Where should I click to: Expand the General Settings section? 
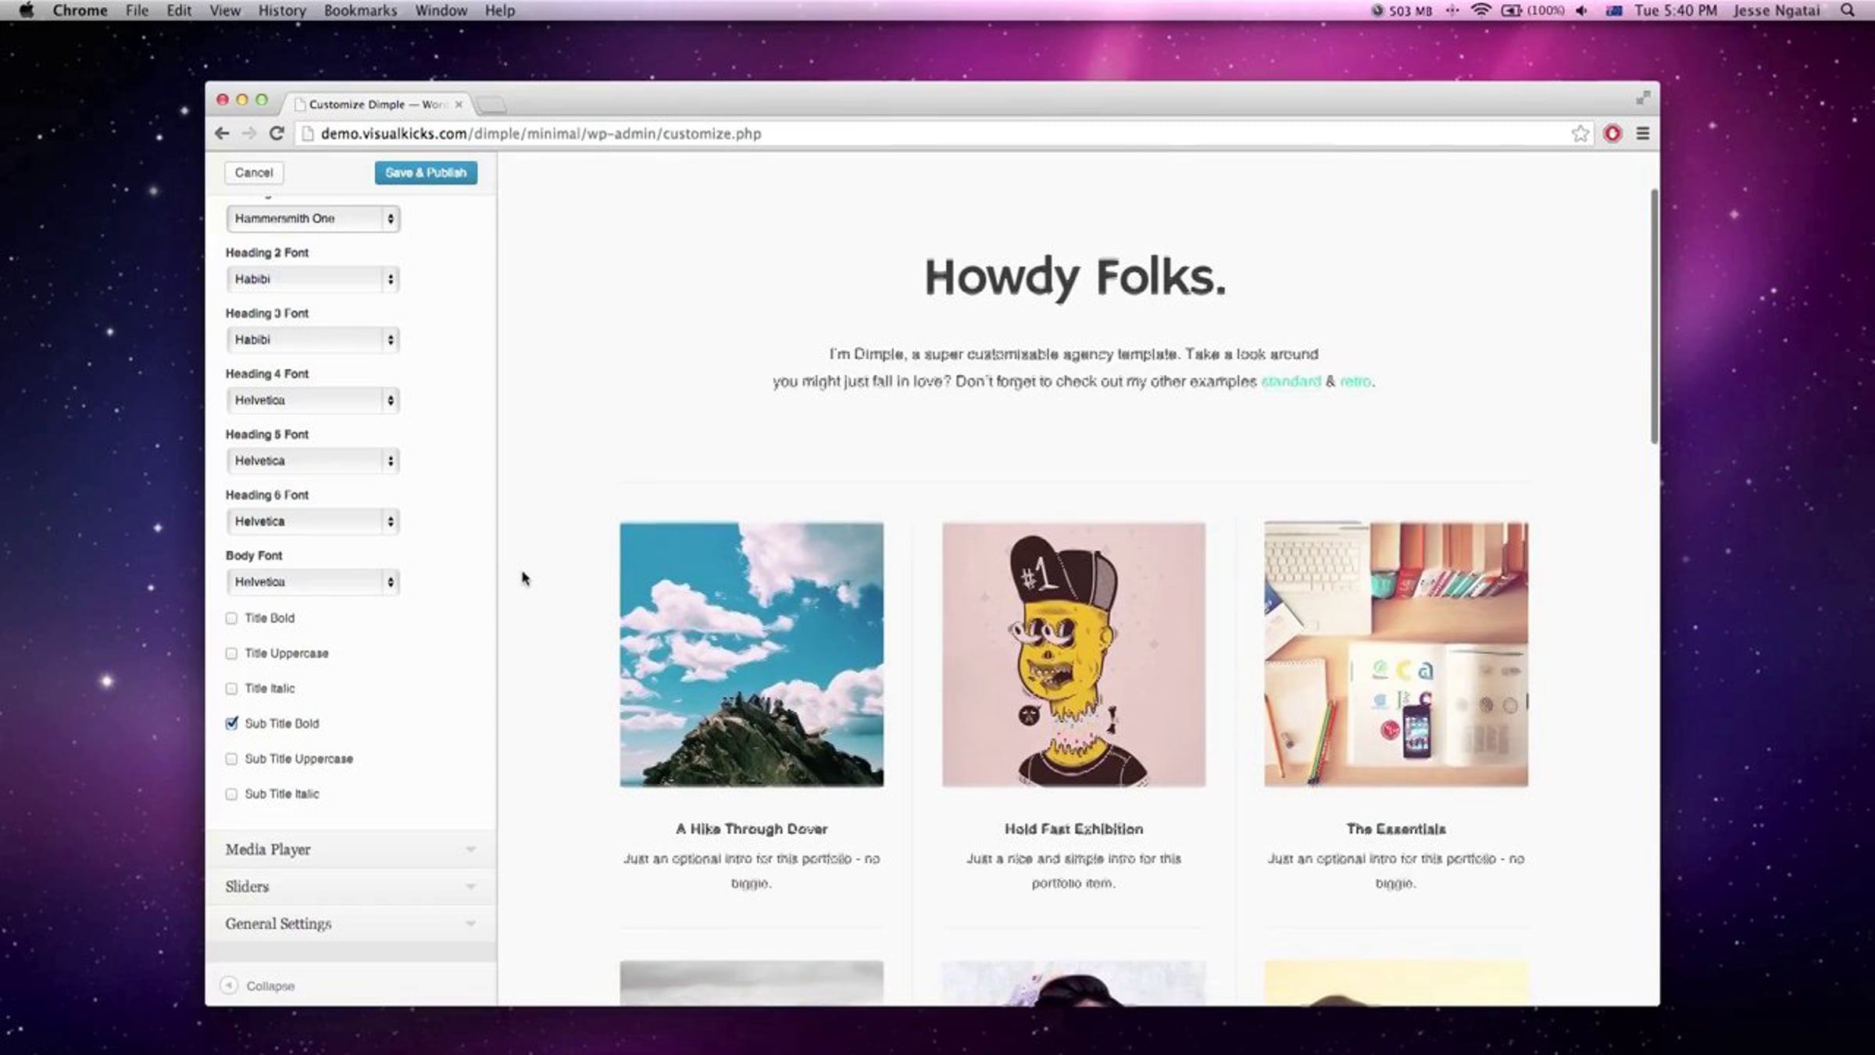[351, 924]
